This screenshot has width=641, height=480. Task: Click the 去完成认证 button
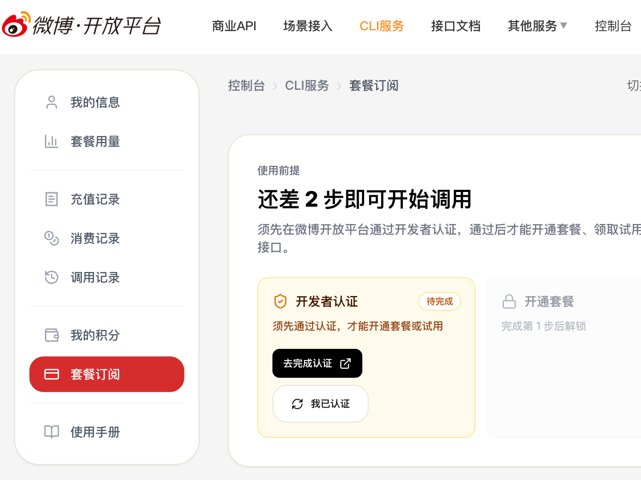[317, 364]
